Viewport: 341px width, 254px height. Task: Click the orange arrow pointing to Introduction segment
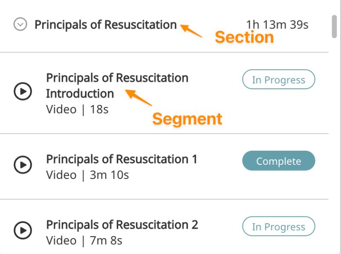pyautogui.click(x=139, y=97)
